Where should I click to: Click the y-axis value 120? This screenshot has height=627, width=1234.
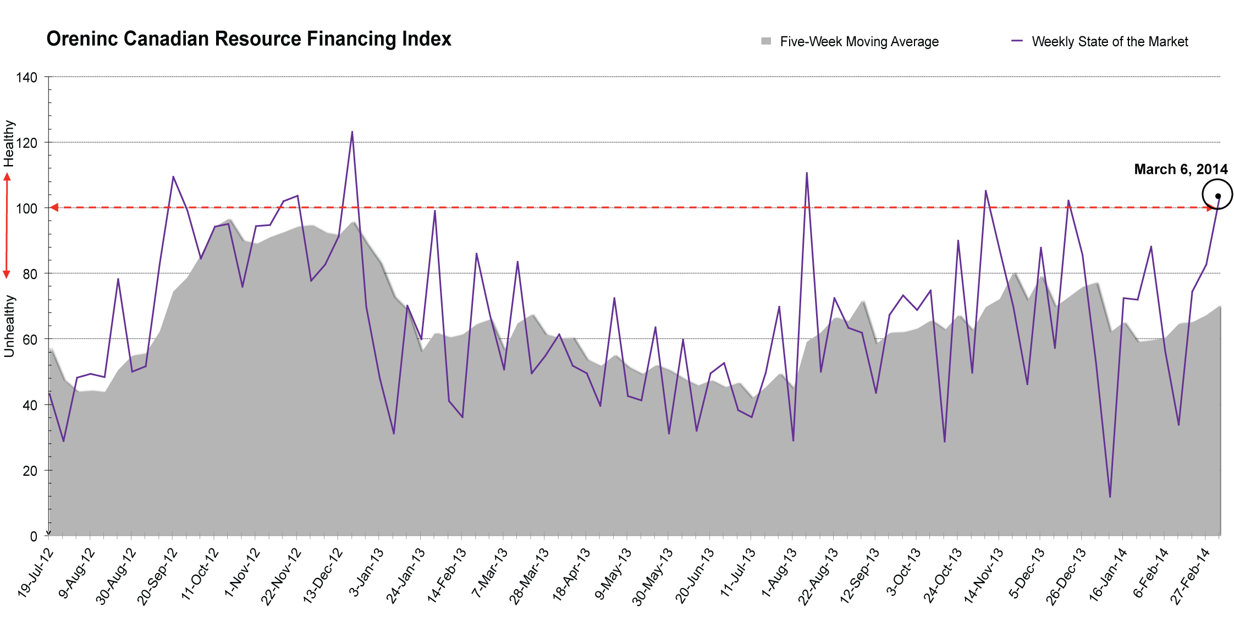pos(27,143)
